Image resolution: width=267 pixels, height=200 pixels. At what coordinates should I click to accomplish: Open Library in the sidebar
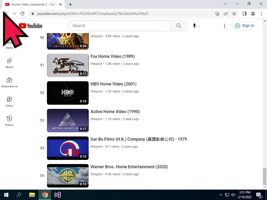point(9,102)
